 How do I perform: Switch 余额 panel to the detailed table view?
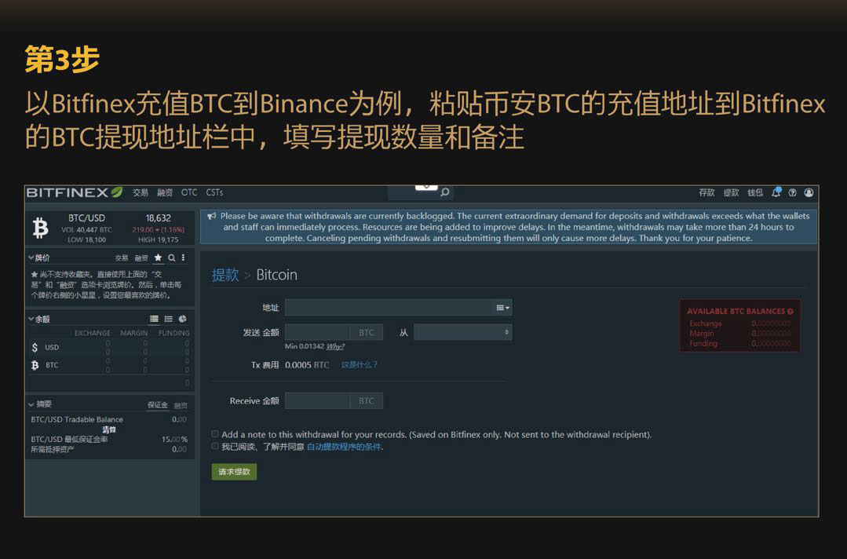(154, 320)
